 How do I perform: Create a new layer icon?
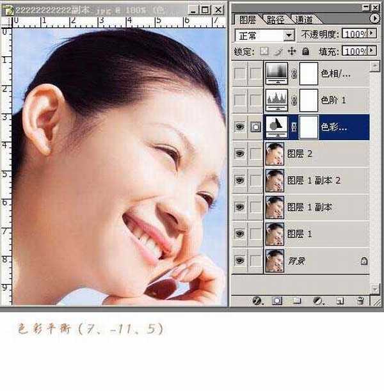click(340, 301)
